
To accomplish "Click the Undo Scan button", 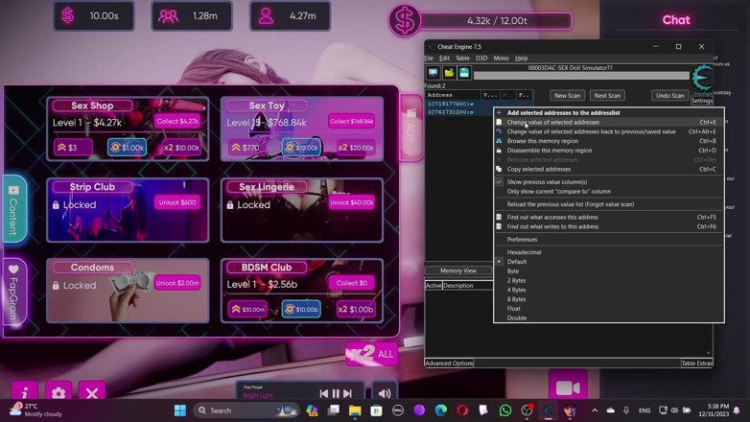I will click(x=669, y=96).
